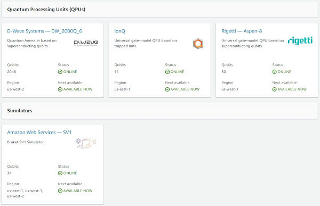Click the trapped ions description text
Viewport: 320px width, 206px height.
(x=146, y=43)
